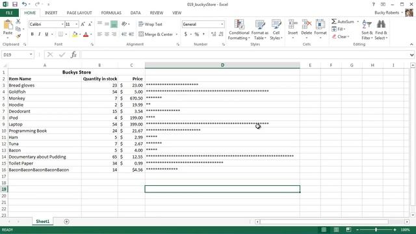Open the Number format General dropdown

222,24
